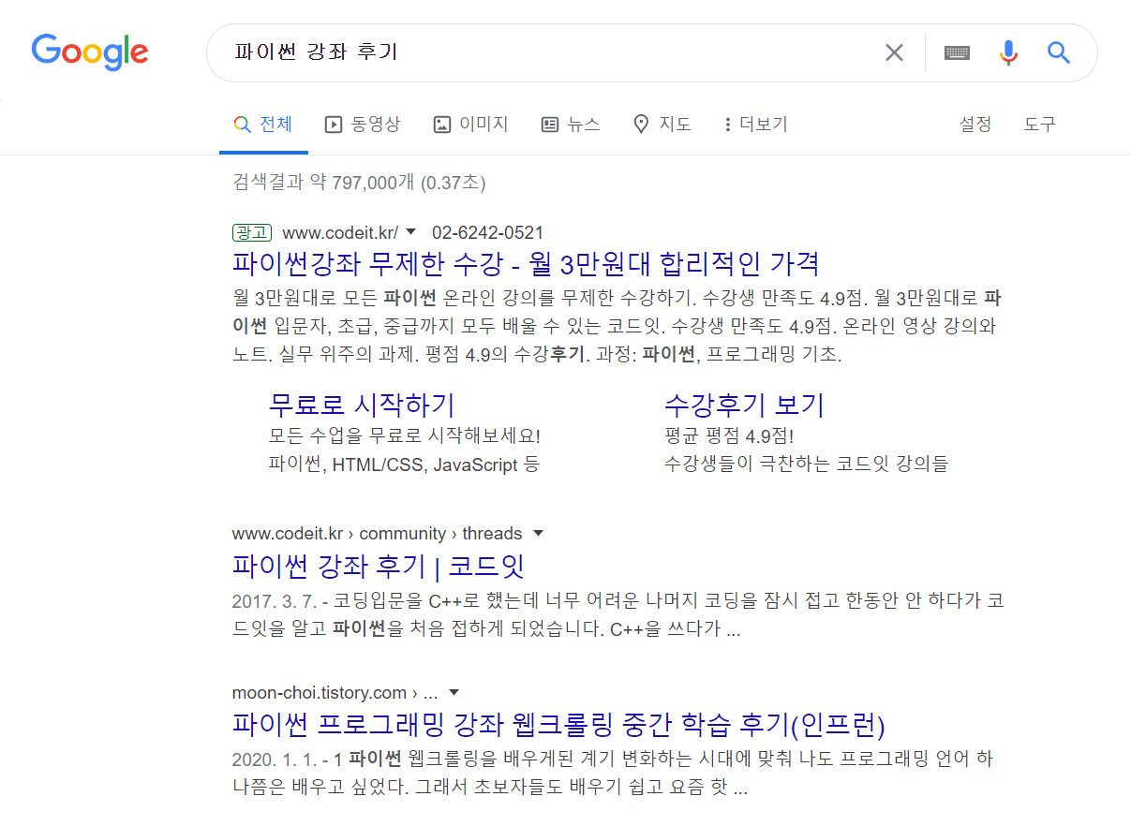Open the 지도 tab

[x=662, y=125]
